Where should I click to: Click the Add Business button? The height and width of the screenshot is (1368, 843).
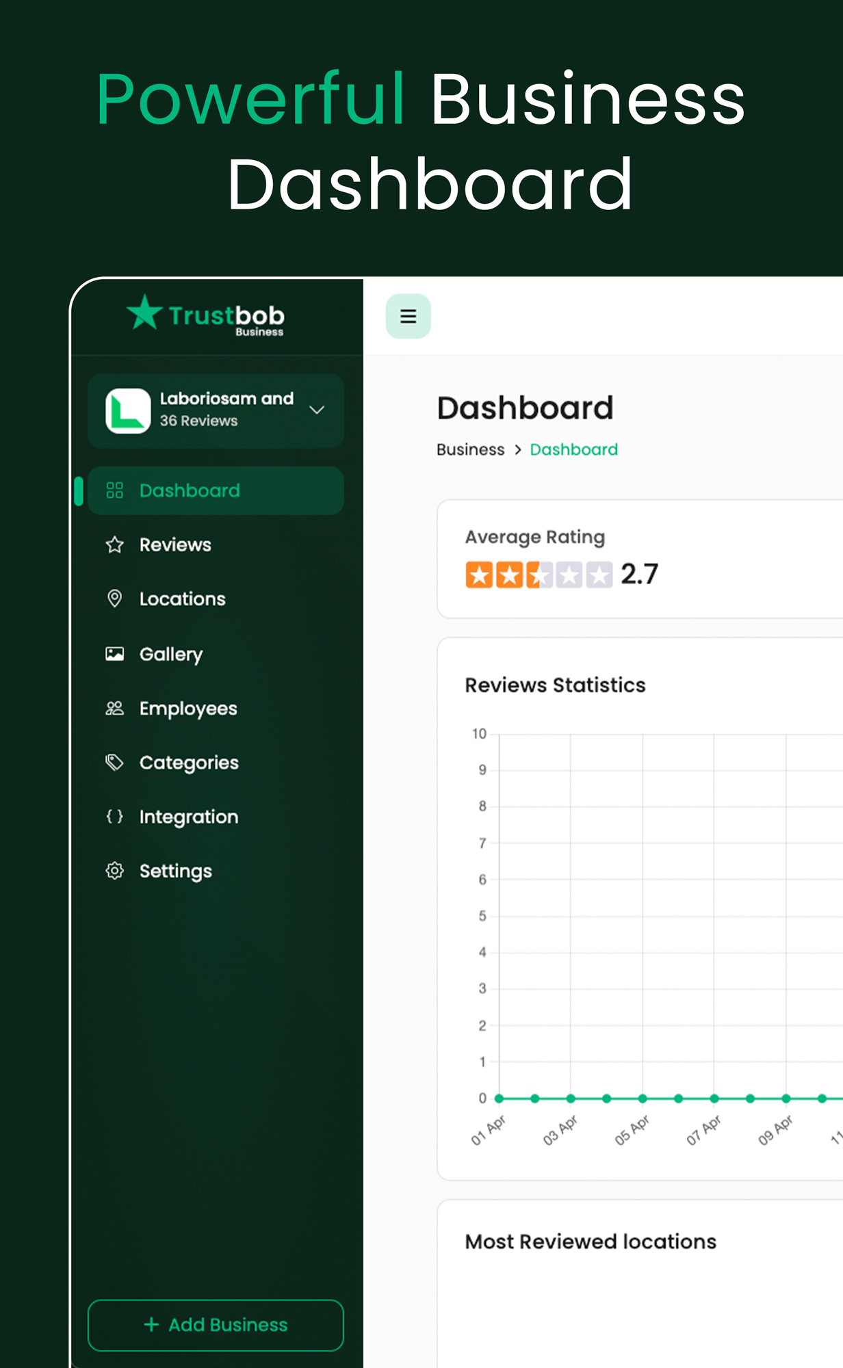[x=216, y=1325]
